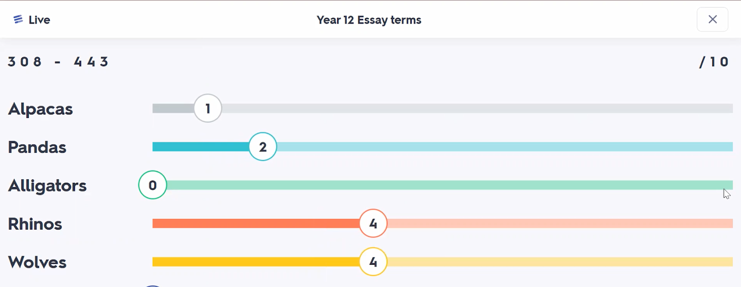
Task: Select the Alpacas team name
Action: (x=41, y=109)
